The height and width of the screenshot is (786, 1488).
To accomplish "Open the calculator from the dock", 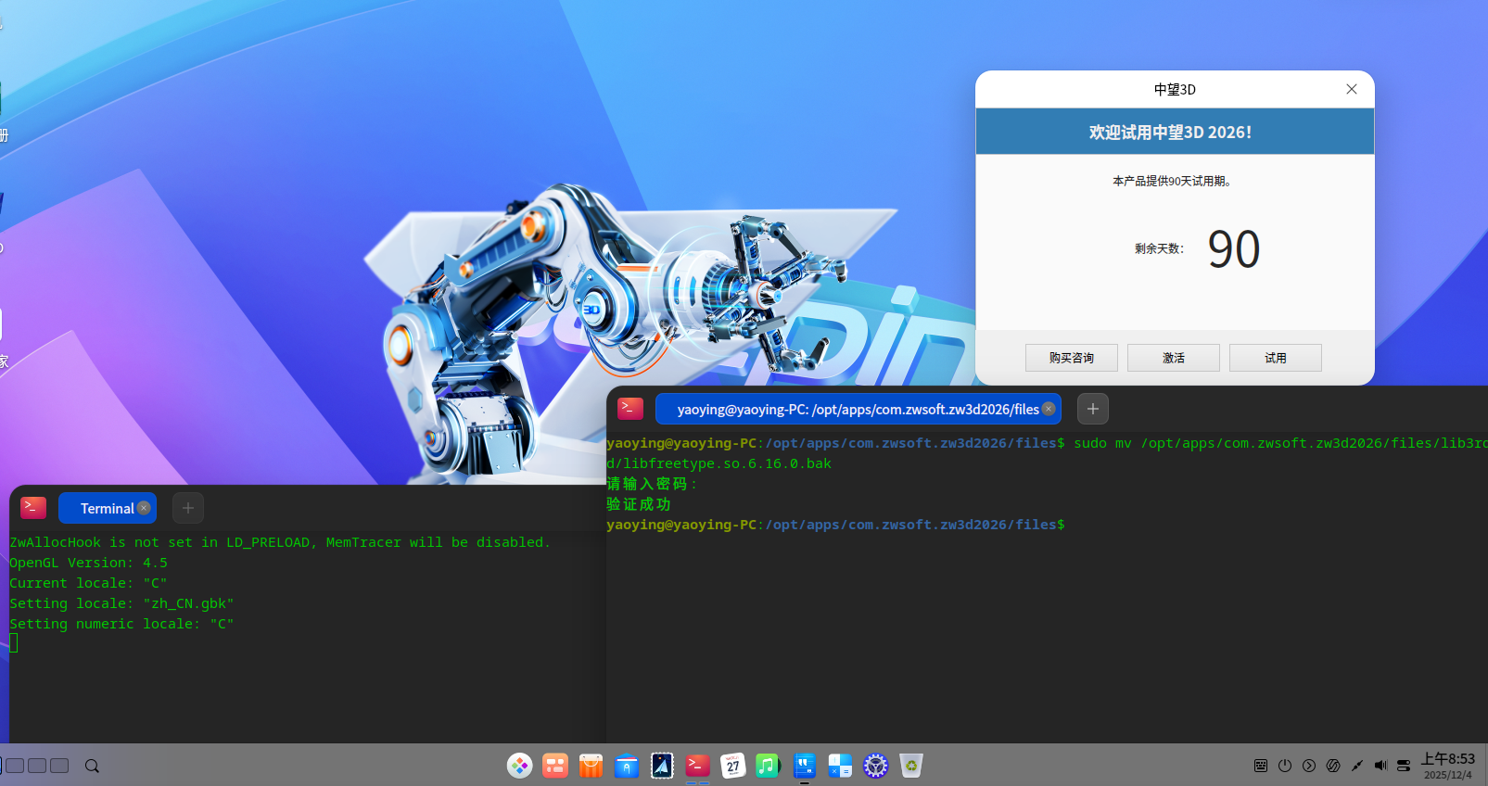I will point(840,766).
